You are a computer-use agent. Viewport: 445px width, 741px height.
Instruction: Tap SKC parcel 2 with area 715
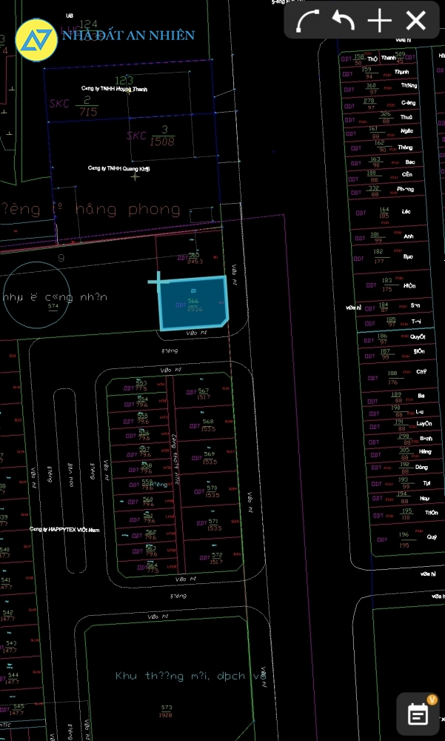coord(87,106)
